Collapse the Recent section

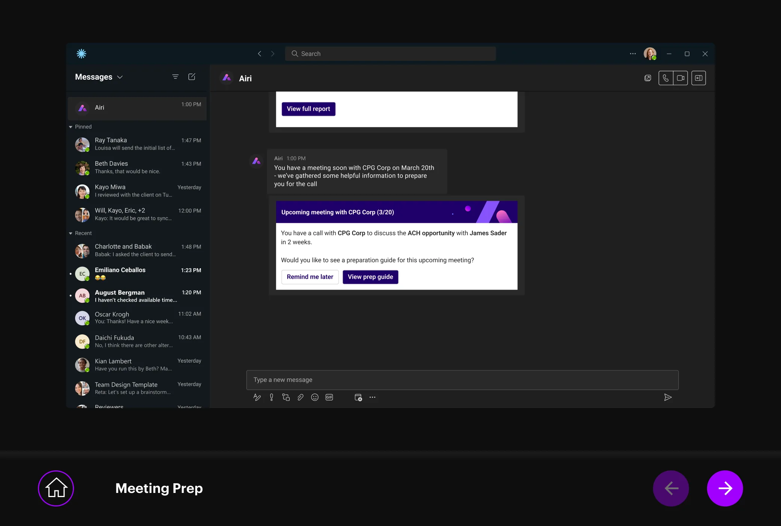pos(71,233)
